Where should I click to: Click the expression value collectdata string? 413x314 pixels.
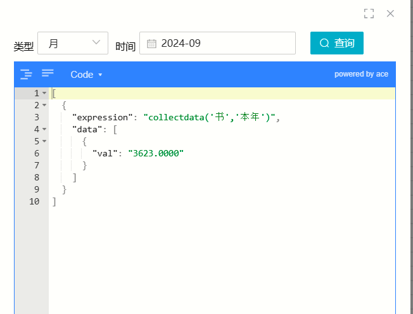click(x=210, y=117)
